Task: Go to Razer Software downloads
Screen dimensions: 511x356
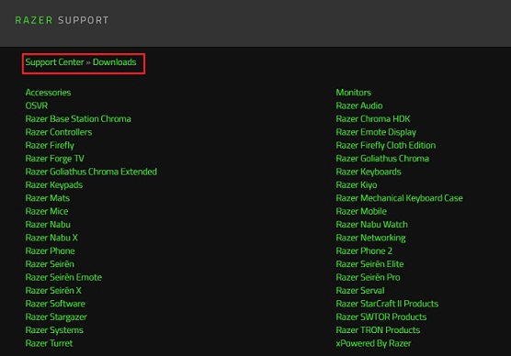Action: coord(55,304)
